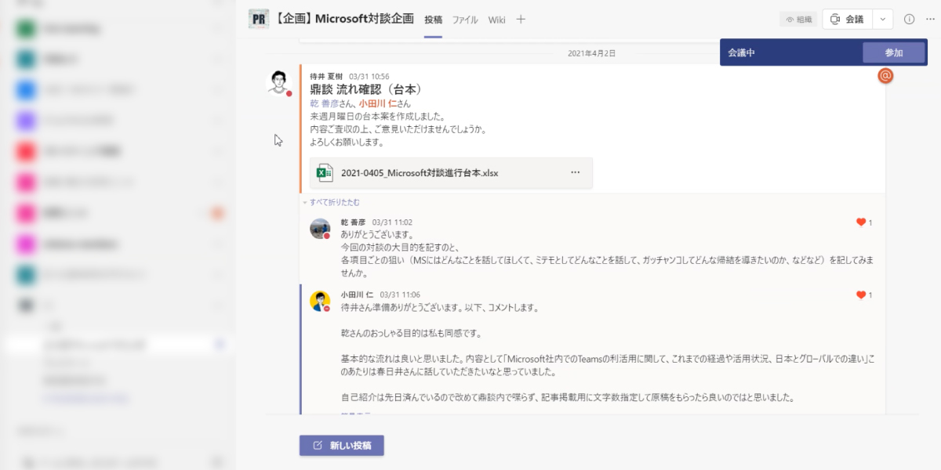This screenshot has width=941, height=470.
Task: Click the timestamp 03/31 11:06
Action: 400,295
